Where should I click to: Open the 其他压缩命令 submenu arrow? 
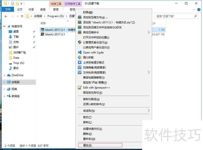[148, 32]
